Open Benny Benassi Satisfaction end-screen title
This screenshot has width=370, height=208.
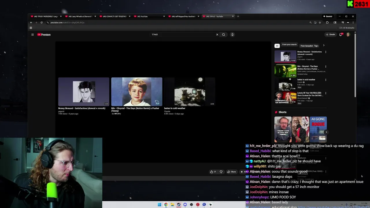[82, 108]
